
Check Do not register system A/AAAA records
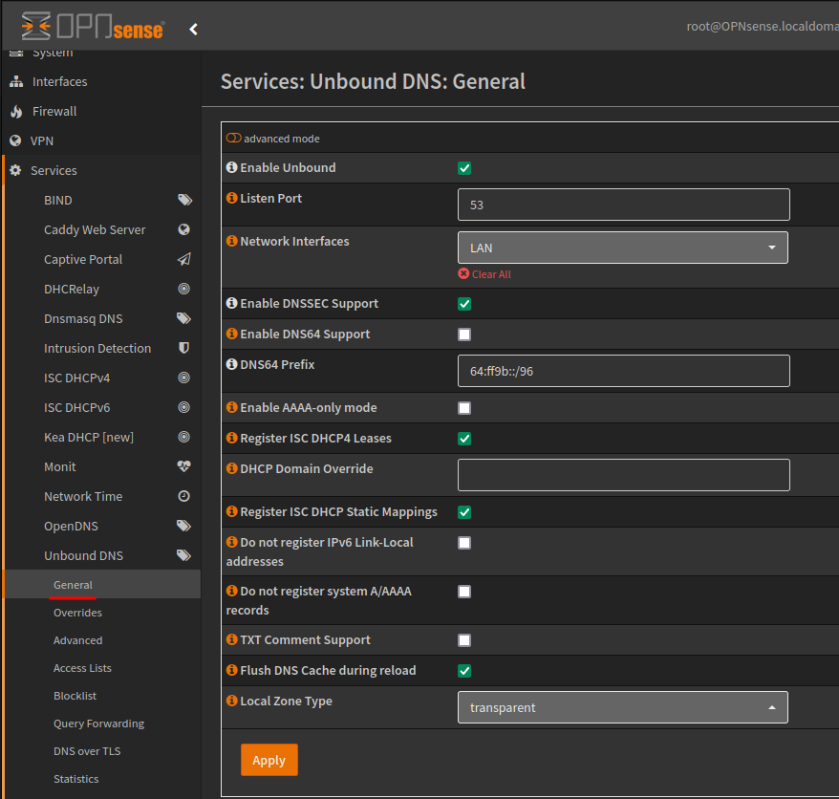point(464,592)
